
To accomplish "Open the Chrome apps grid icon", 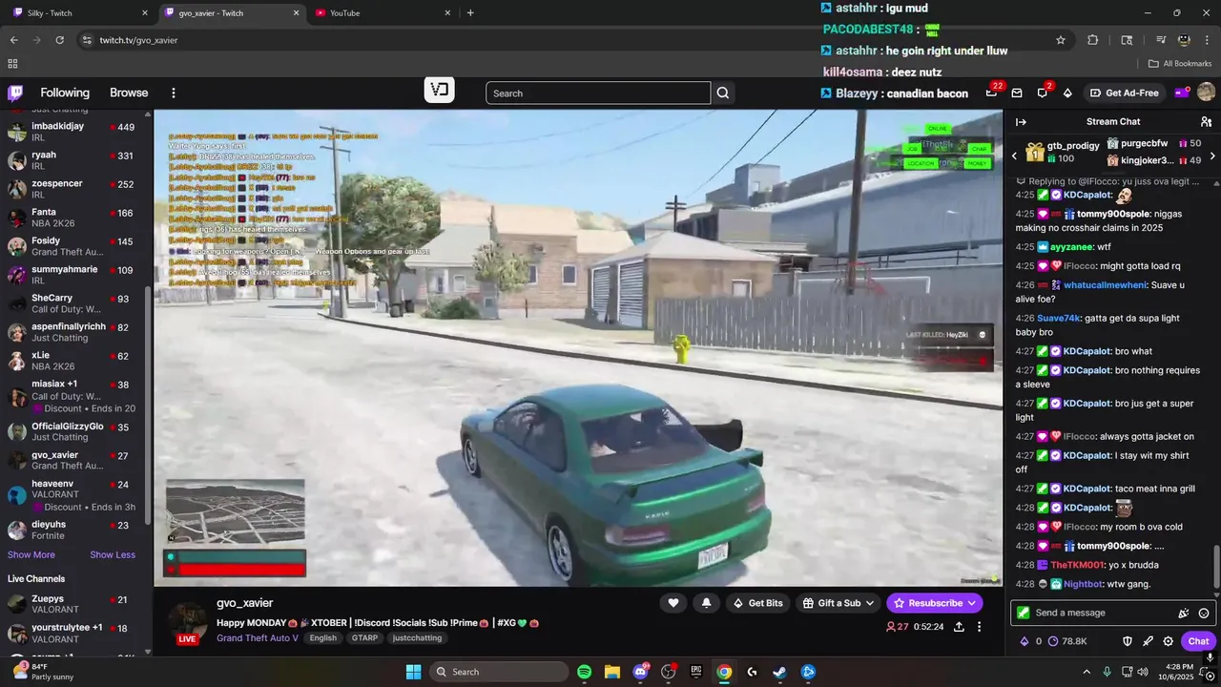I will 12,64.
